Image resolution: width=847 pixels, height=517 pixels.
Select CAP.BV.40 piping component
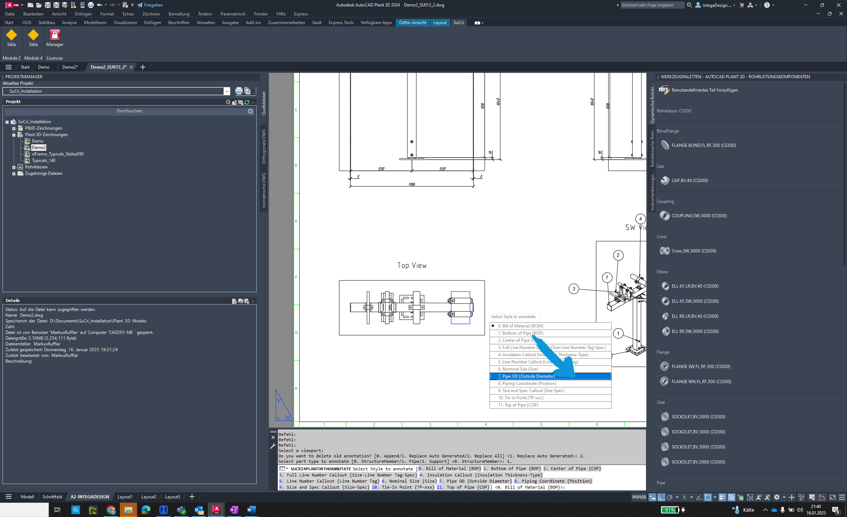(x=690, y=180)
